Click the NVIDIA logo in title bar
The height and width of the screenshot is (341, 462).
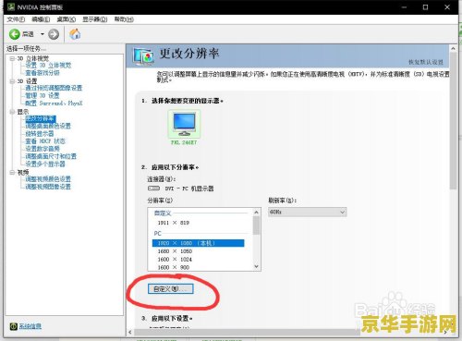11,6
